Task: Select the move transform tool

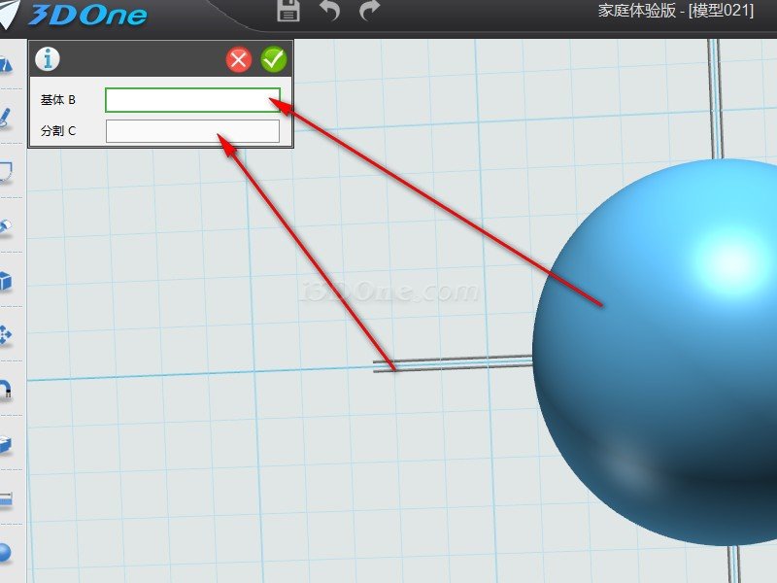Action: [x=7, y=336]
